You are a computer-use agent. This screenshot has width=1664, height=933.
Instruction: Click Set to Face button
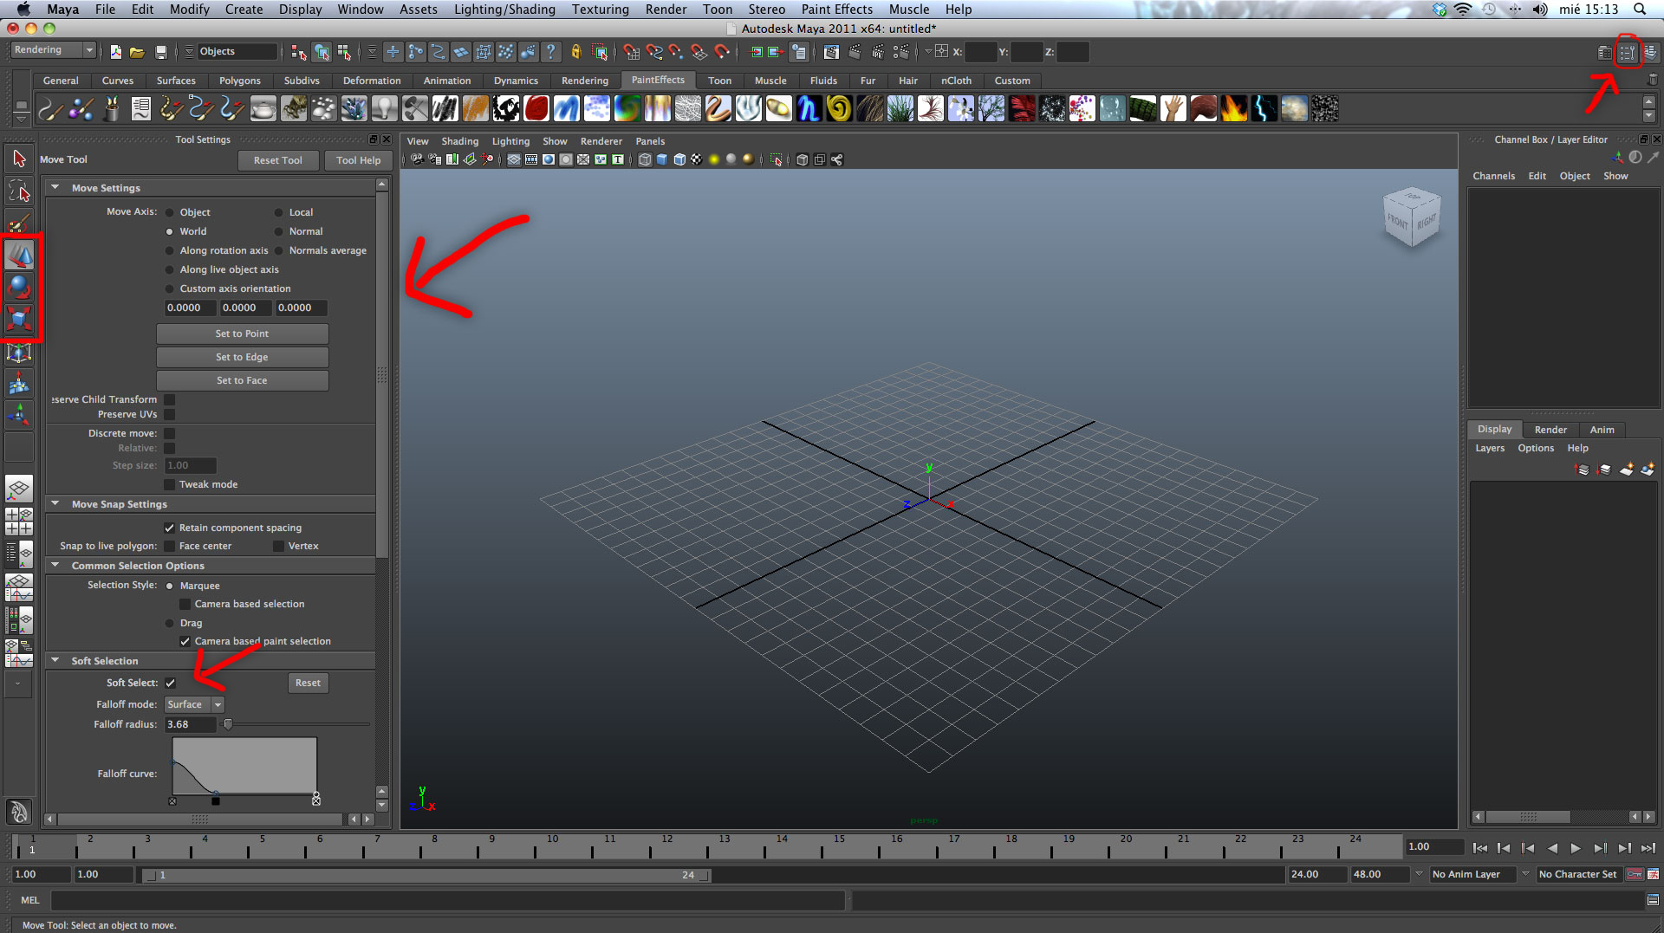coord(242,380)
